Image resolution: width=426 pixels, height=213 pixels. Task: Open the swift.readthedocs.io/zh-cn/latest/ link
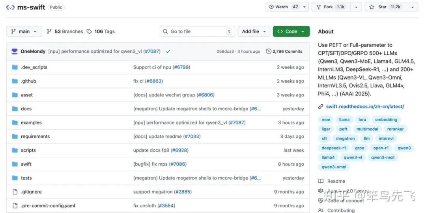365,107
